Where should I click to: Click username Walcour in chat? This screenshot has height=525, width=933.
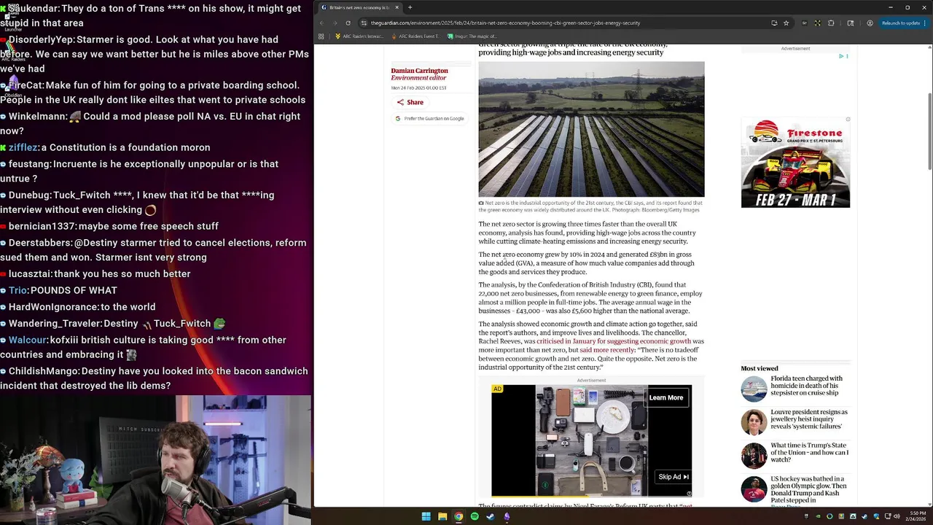pos(28,340)
